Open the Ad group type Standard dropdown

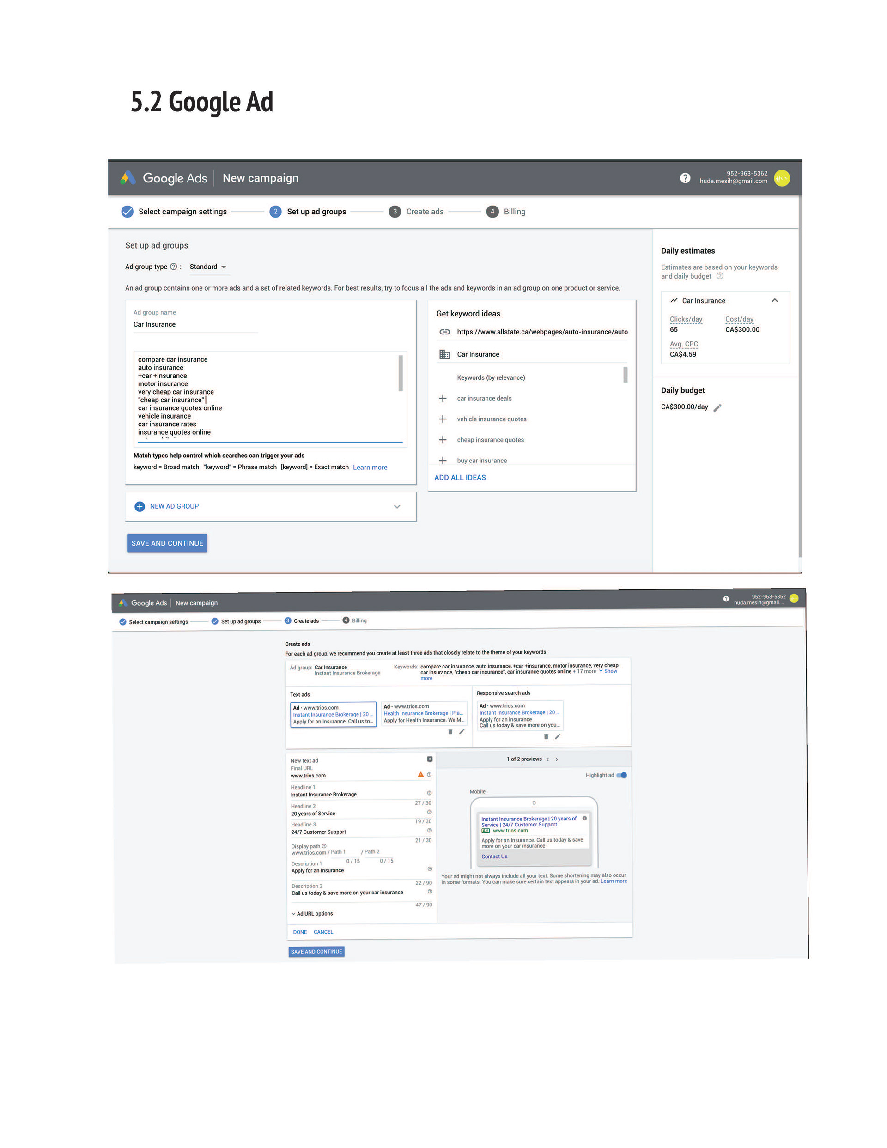208,267
